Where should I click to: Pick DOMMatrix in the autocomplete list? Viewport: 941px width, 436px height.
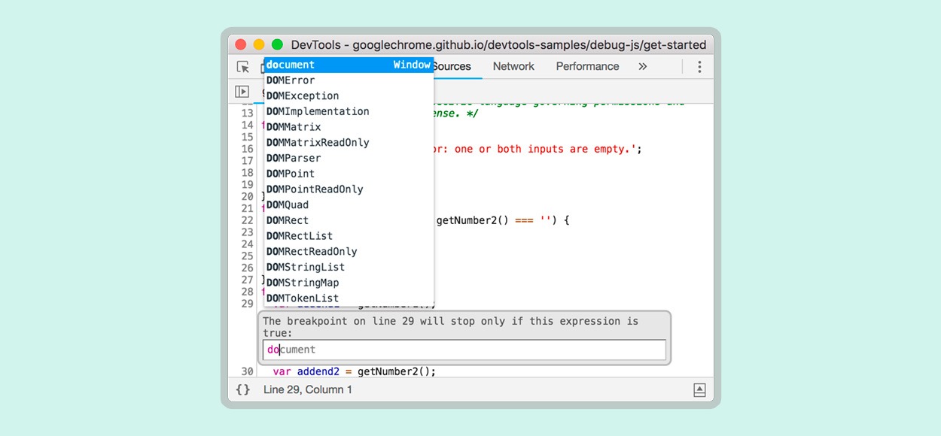click(x=349, y=127)
